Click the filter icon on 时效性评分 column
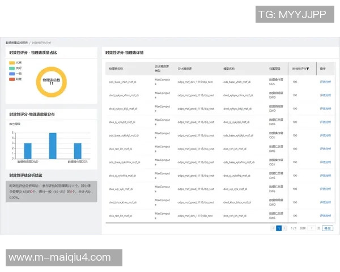 pos(307,69)
